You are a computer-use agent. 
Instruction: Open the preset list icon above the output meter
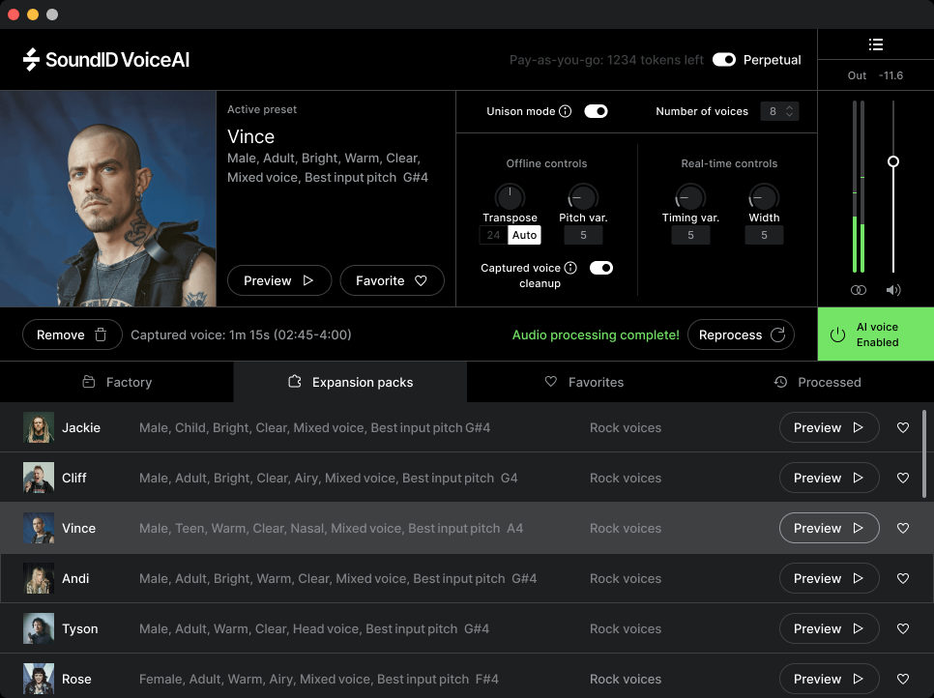click(x=876, y=44)
